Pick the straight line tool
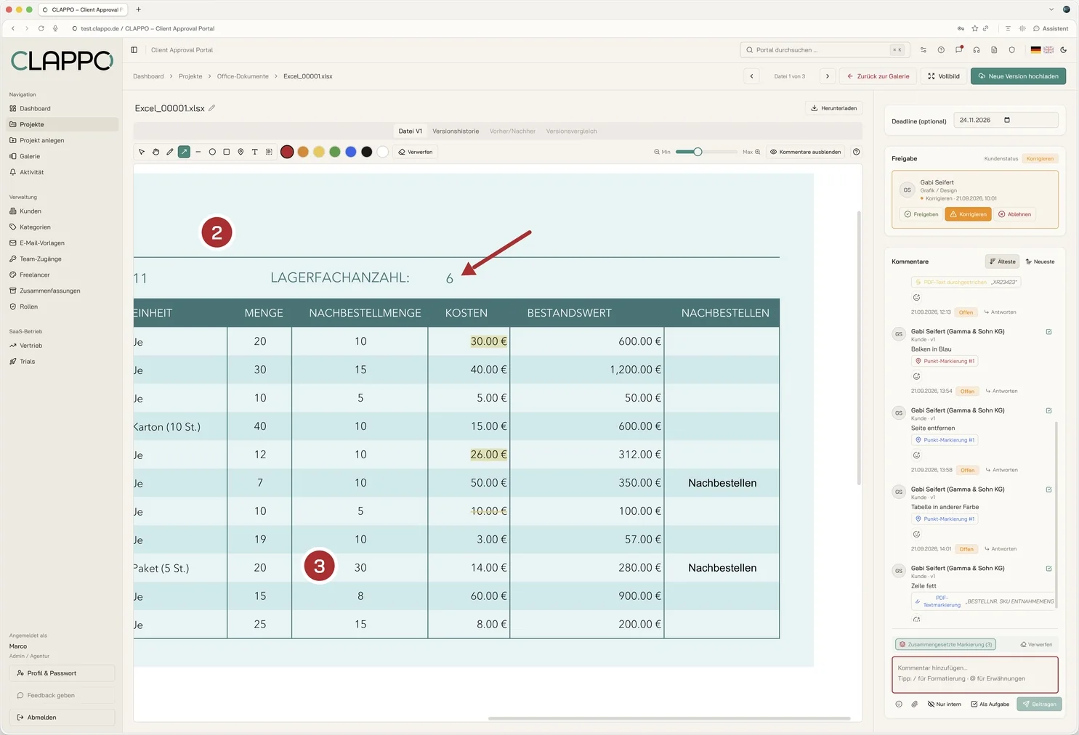 pyautogui.click(x=198, y=152)
